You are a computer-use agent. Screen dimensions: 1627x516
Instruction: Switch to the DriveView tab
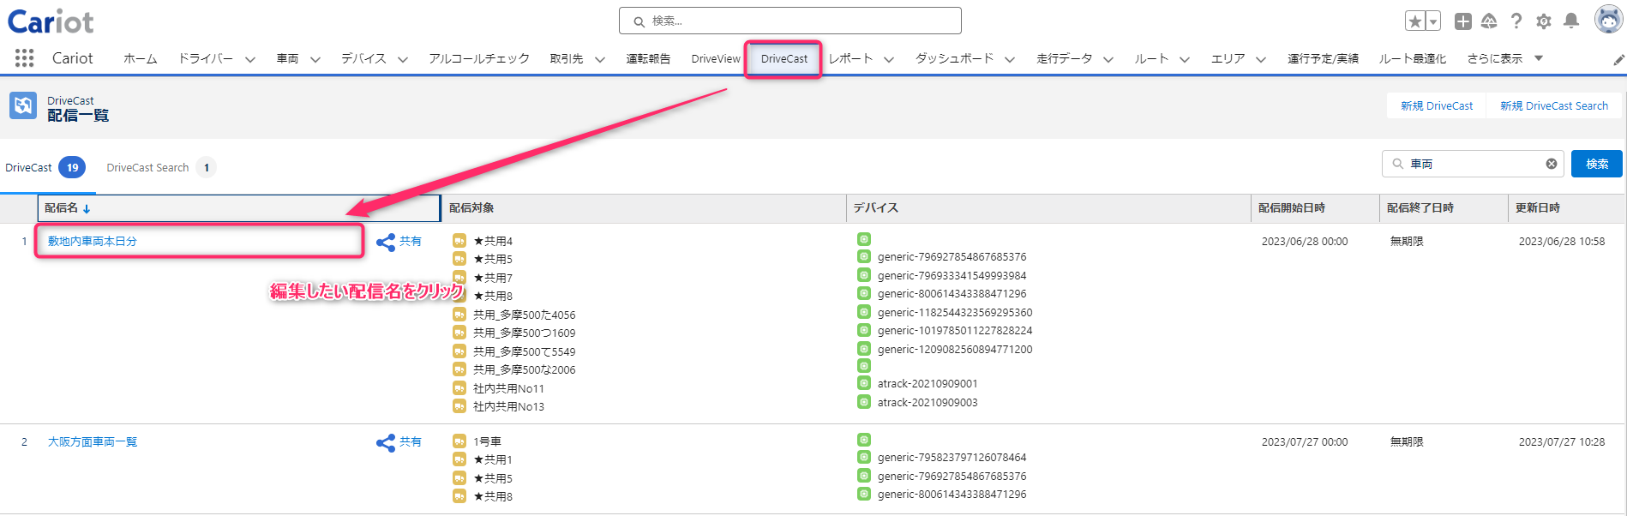[x=716, y=58]
